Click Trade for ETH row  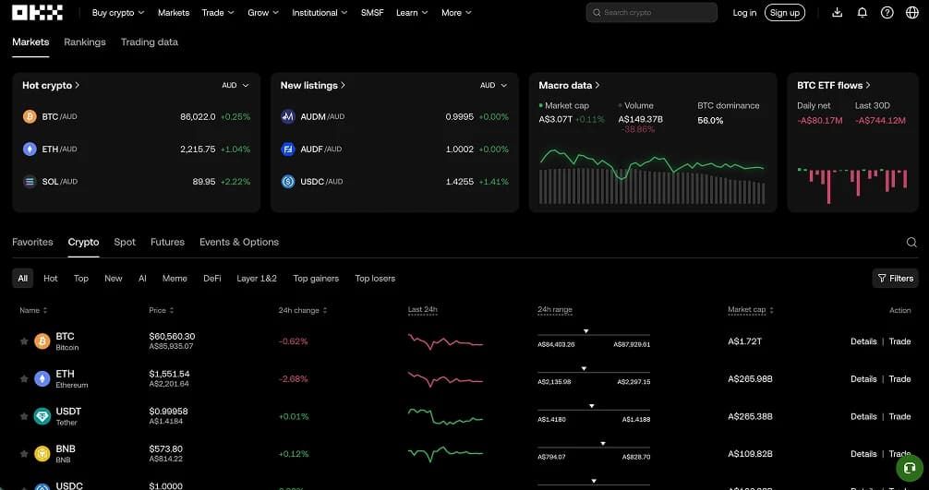click(899, 378)
